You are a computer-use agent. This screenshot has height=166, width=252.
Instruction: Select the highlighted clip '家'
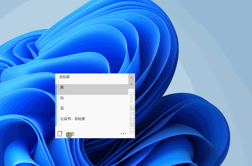(x=92, y=89)
